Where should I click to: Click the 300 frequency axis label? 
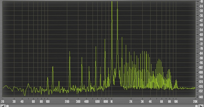click(x=78, y=102)
